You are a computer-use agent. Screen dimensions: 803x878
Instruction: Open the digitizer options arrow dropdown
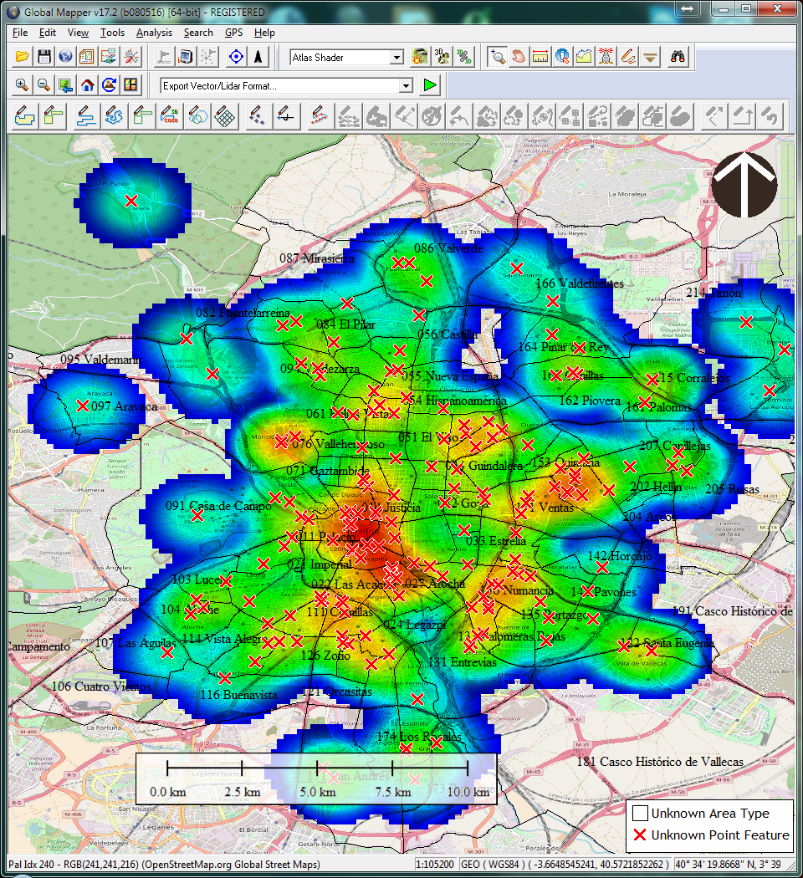point(648,56)
